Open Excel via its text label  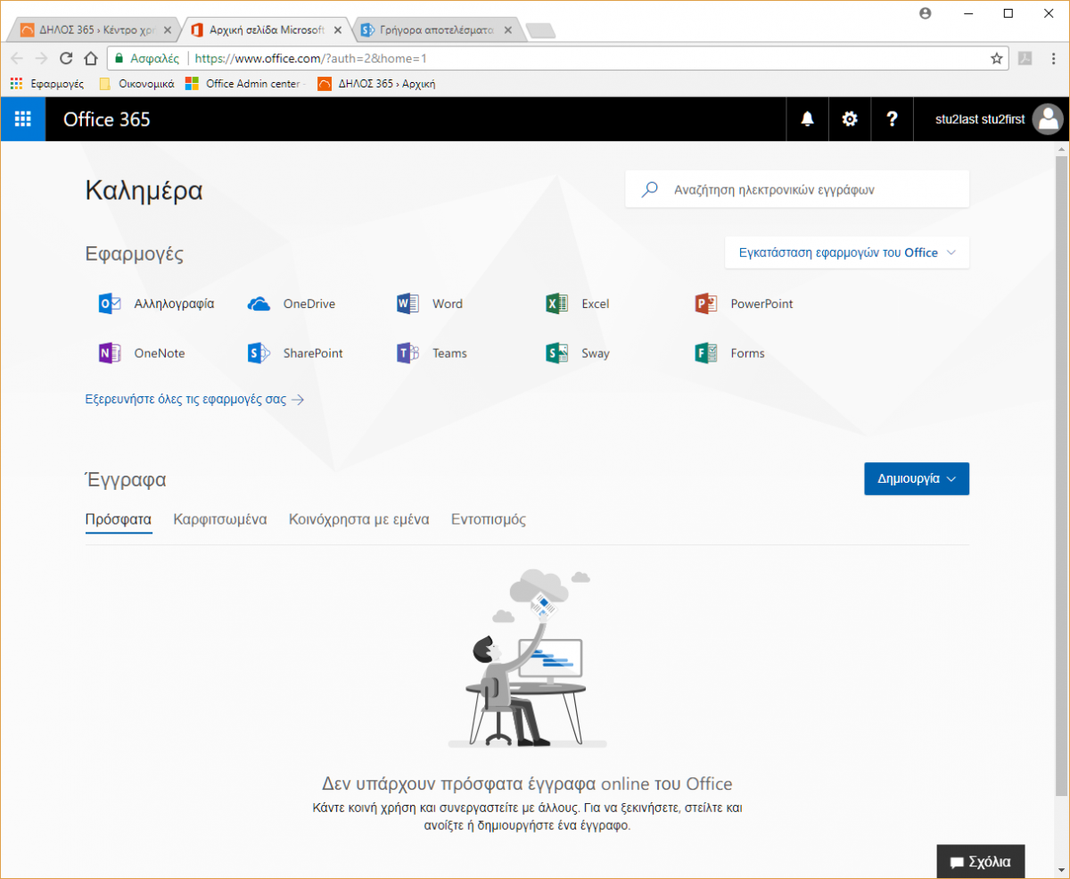coord(596,303)
